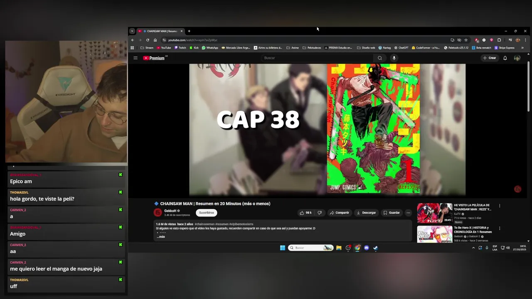Image resolution: width=532 pixels, height=299 pixels.
Task: Open YouTube notifications bell
Action: click(x=505, y=58)
